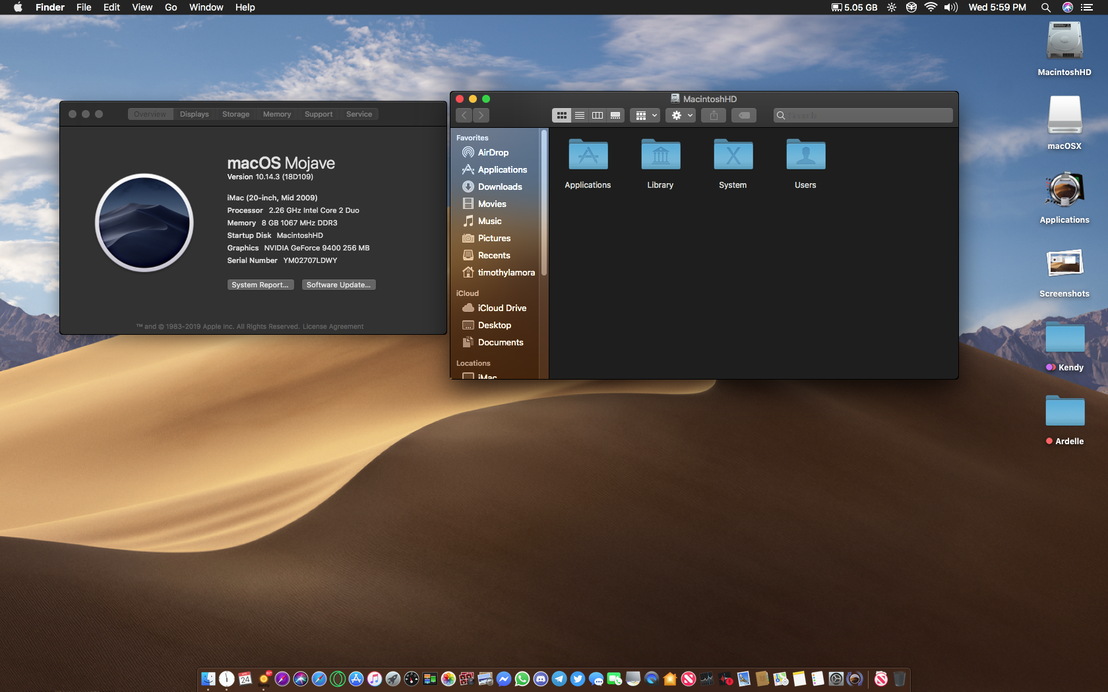Switch Finder to list view

[580, 115]
